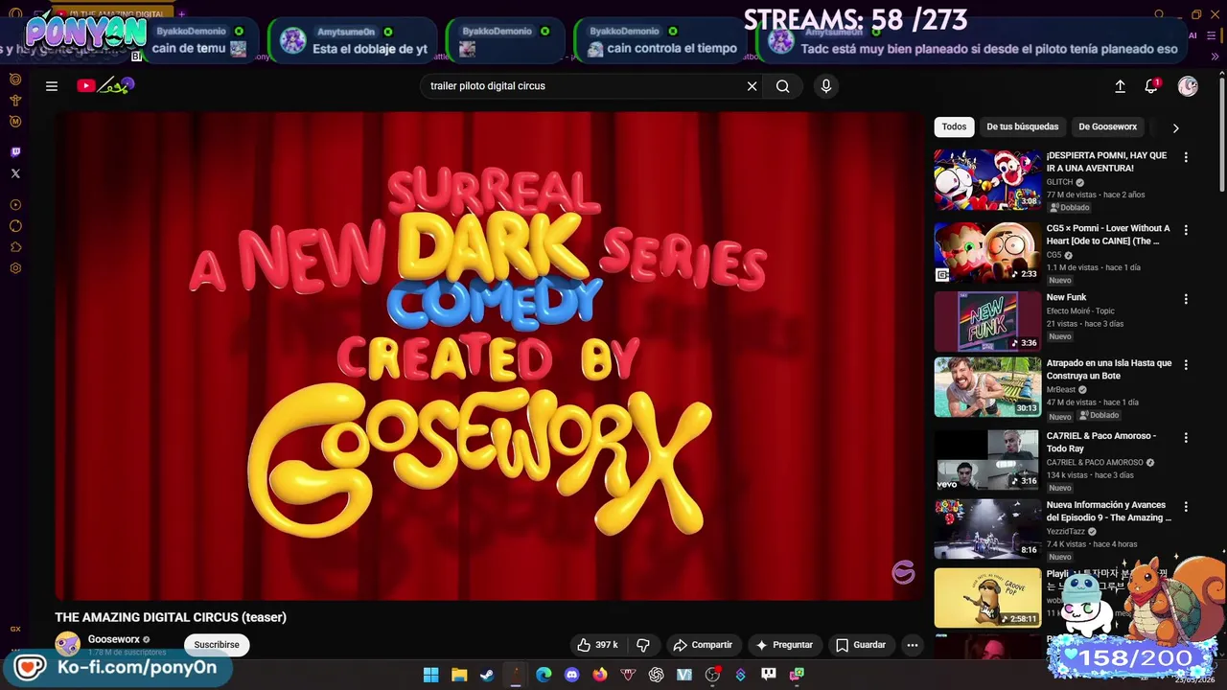1227x690 pixels.
Task: Open notifications bell with badge
Action: tap(1152, 86)
